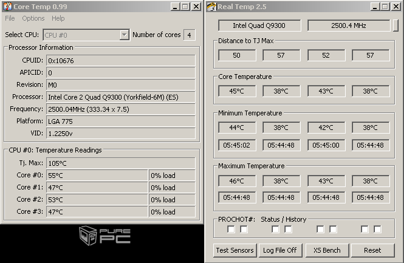The image size is (404, 263).
Task: Click the Platform field LGA 775
Action: (120, 121)
